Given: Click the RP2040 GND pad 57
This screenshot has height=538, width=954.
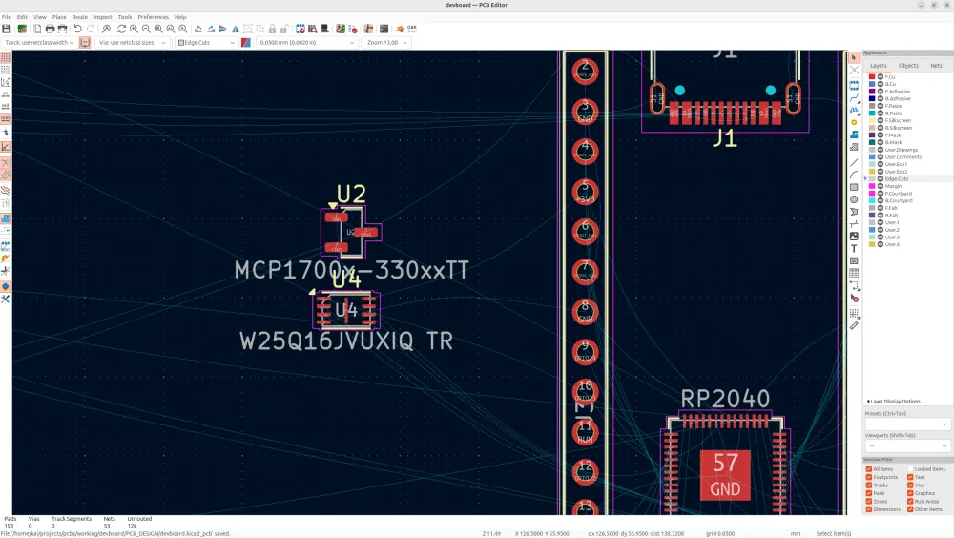Looking at the screenshot, I should point(725,474).
